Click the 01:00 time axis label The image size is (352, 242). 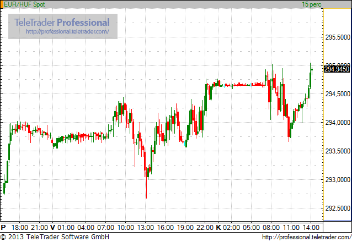click(x=66, y=228)
